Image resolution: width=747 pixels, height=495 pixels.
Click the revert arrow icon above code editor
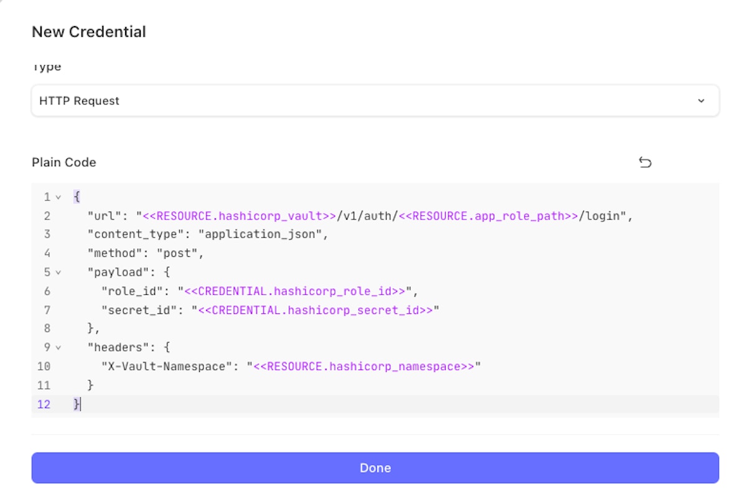645,162
